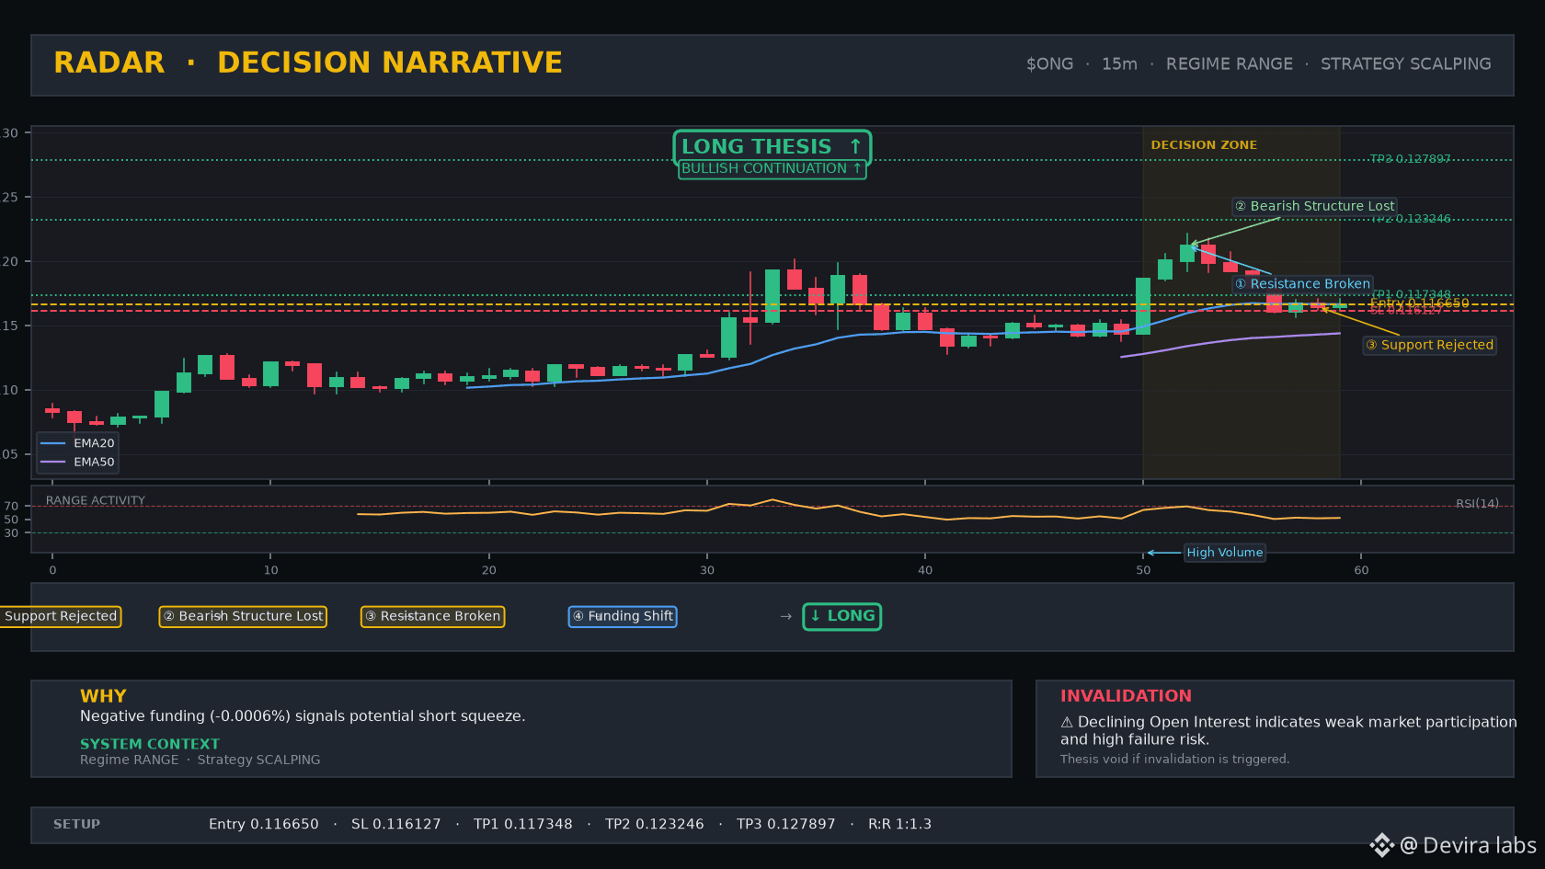This screenshot has width=1545, height=869.
Task: Click the BULLISH CONTINUATION tag
Action: tap(772, 168)
